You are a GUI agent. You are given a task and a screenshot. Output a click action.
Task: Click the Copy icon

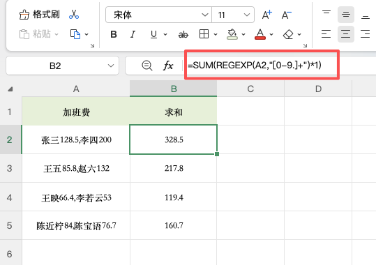coord(75,34)
